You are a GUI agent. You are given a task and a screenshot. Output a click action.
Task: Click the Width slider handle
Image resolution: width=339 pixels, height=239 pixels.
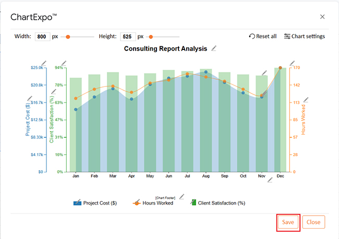point(69,37)
